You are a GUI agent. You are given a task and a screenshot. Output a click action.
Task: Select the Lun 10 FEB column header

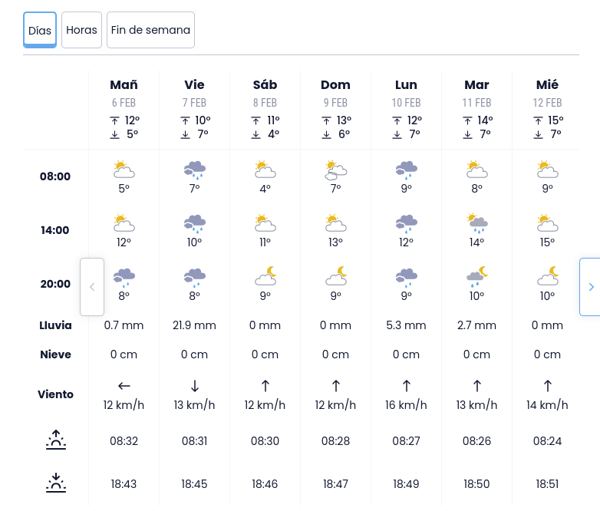tap(406, 92)
